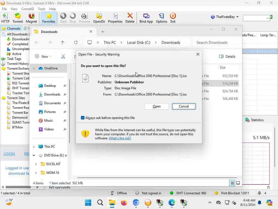278x209 pixels.
Task: Open Microsoft Edge from taskbar
Action: [172, 202]
